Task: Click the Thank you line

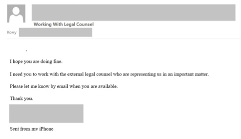Action: [21, 99]
